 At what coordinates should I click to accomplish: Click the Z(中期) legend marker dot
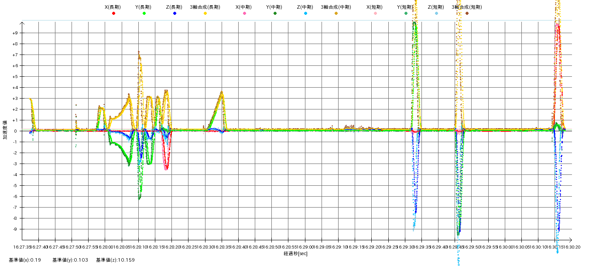click(305, 14)
